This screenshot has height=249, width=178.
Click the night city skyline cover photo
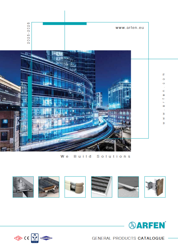click(66, 101)
